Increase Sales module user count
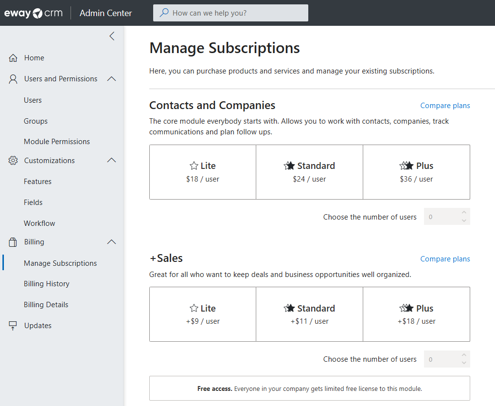The image size is (495, 406). pos(464,355)
